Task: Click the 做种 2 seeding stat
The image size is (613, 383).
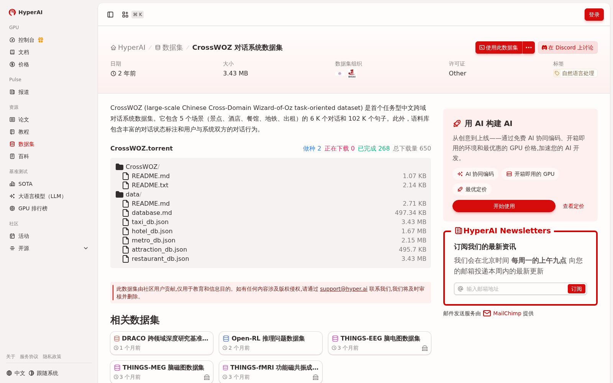Action: tap(312, 148)
